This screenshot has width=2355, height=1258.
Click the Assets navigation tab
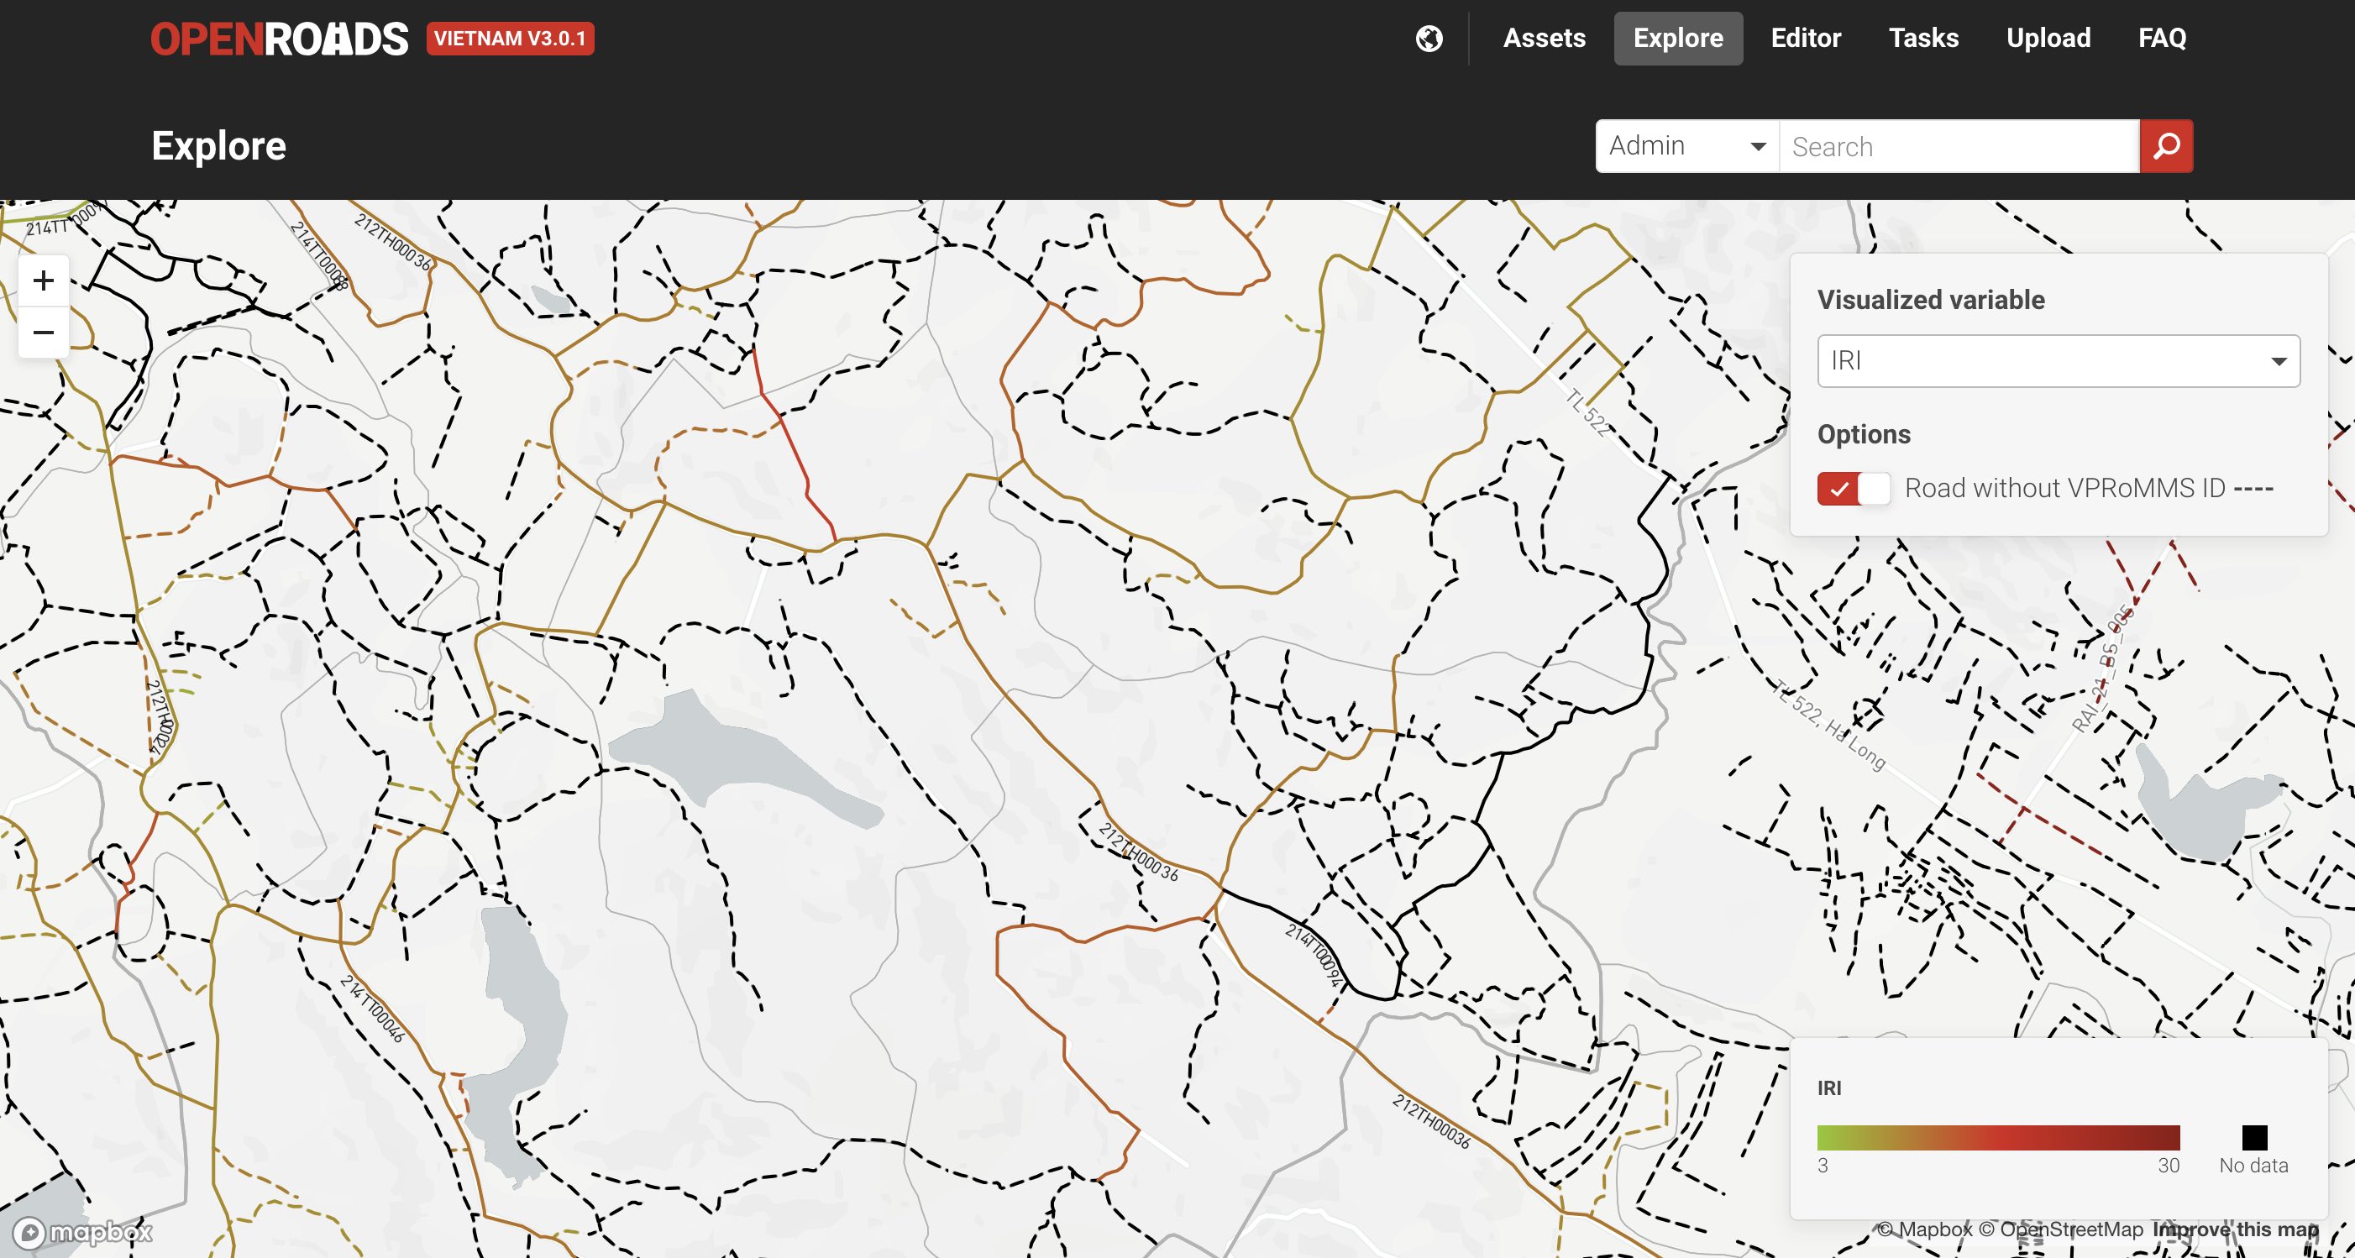click(1544, 37)
